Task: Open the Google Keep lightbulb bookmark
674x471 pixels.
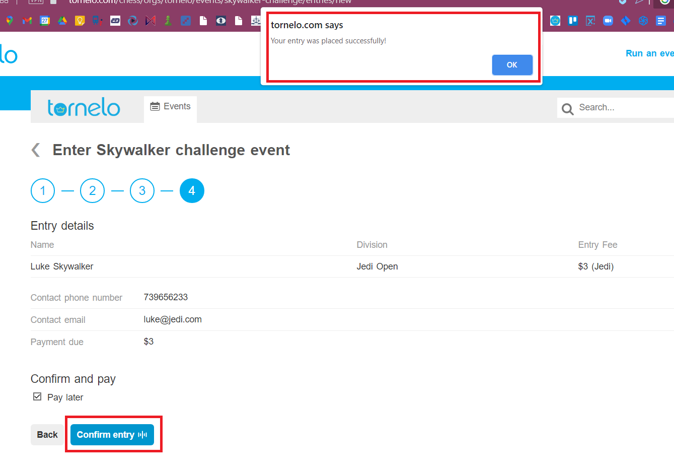Action: (80, 21)
